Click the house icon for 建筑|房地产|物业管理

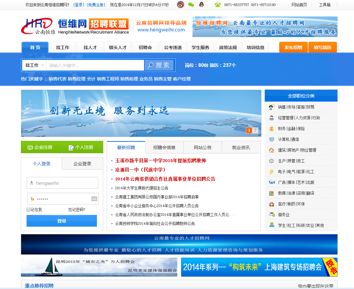[x=271, y=150]
